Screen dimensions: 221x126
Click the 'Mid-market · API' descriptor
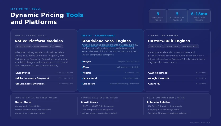tap(66, 84)
